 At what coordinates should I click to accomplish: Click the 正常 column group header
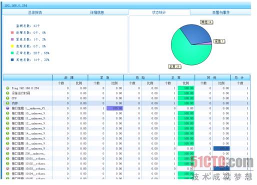coord(177,77)
